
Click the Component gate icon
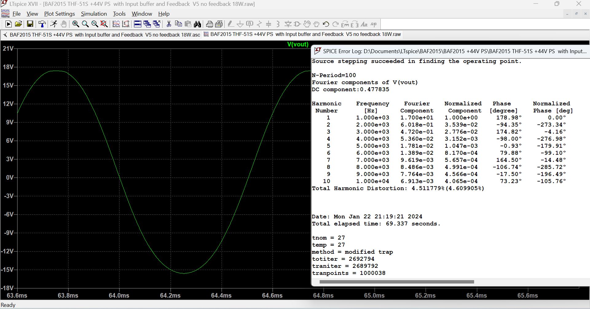click(297, 24)
